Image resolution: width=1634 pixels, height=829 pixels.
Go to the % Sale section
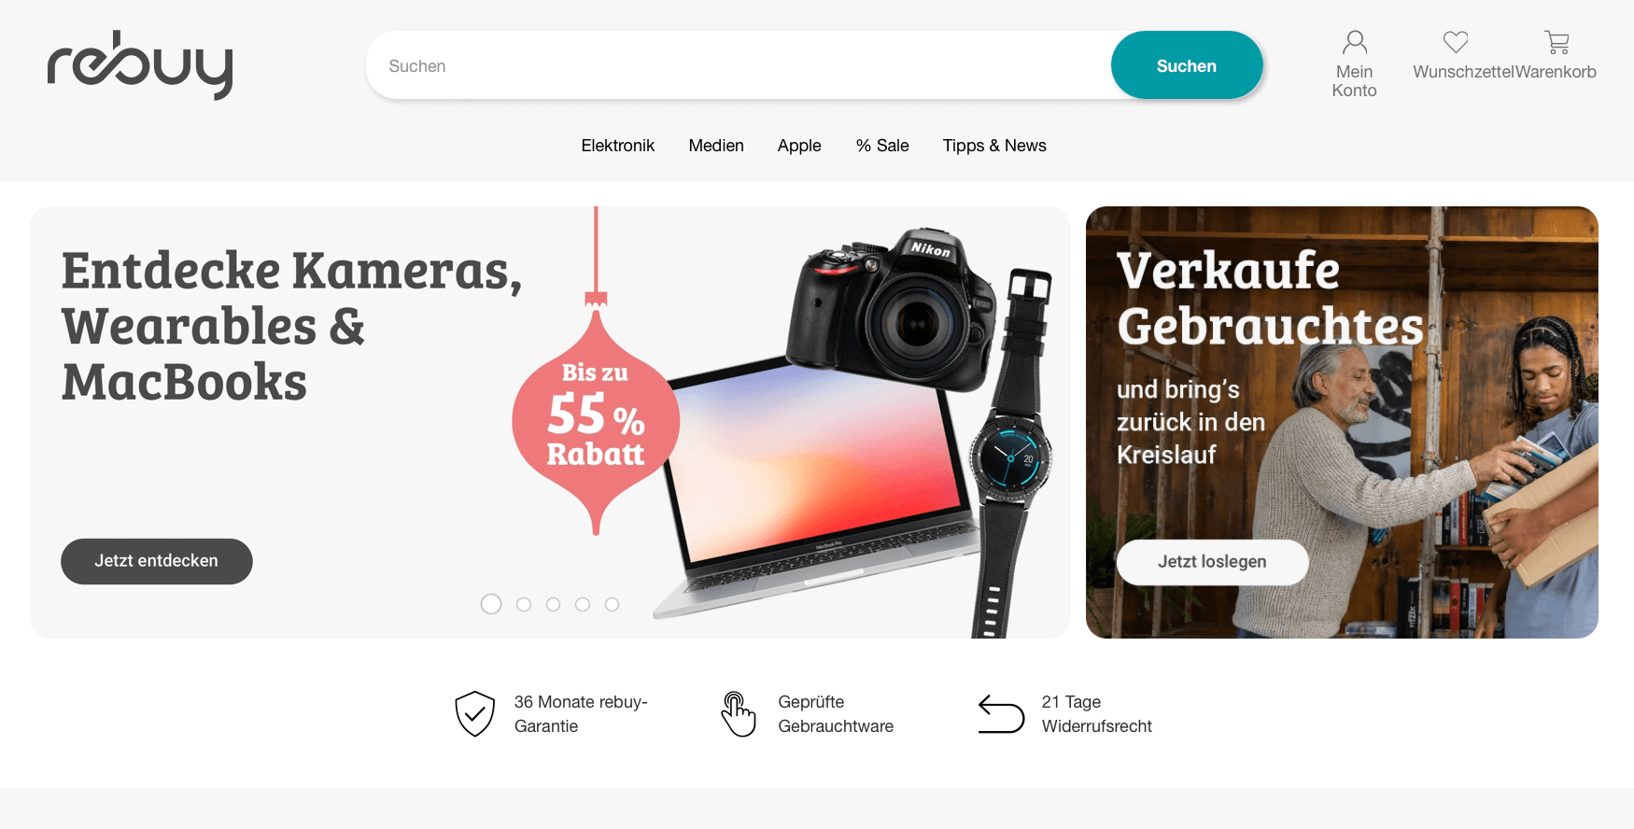882,146
